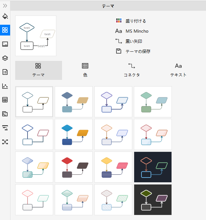This screenshot has width=206, height=220.
Task: Select blue outline theme with pink parallelogram
Action: pyautogui.click(x=34, y=134)
